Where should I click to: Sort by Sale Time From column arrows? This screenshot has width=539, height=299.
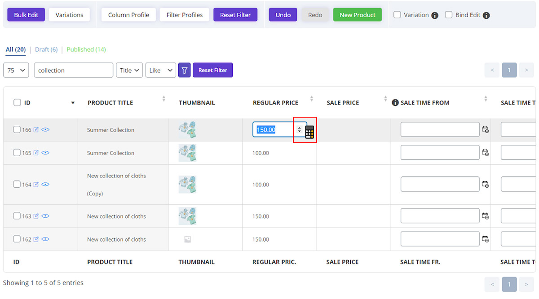[x=486, y=99]
